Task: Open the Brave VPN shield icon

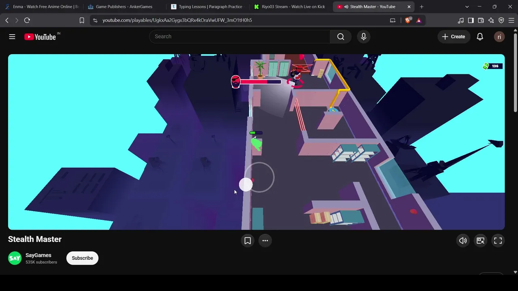Action: (x=501, y=20)
